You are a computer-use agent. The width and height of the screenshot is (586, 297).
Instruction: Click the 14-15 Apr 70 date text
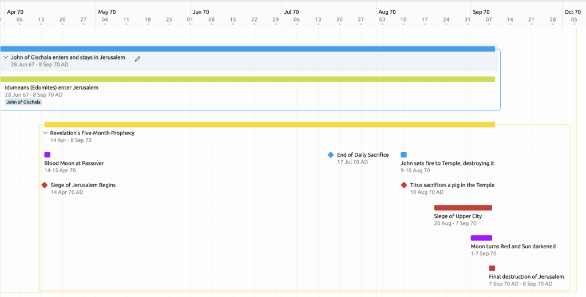coord(60,171)
